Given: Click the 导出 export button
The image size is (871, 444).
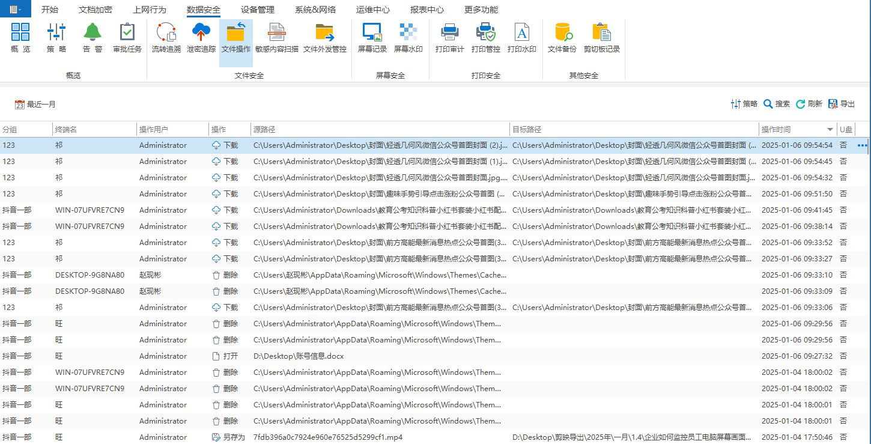Looking at the screenshot, I should coord(841,104).
